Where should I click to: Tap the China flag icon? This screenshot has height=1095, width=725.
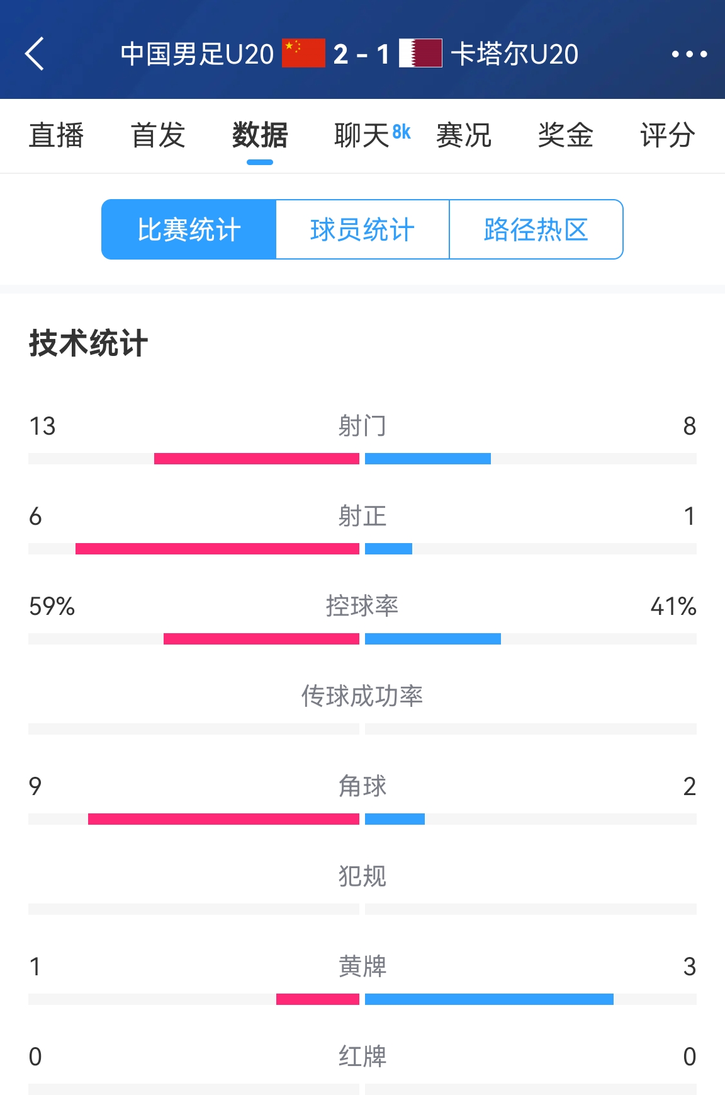(303, 54)
